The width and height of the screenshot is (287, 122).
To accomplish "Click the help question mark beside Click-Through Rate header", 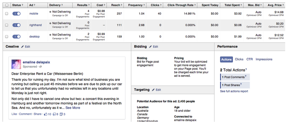I will [x=195, y=5].
